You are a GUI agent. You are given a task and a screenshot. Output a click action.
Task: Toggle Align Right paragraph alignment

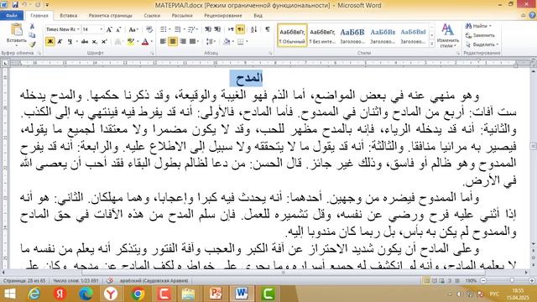[183, 42]
